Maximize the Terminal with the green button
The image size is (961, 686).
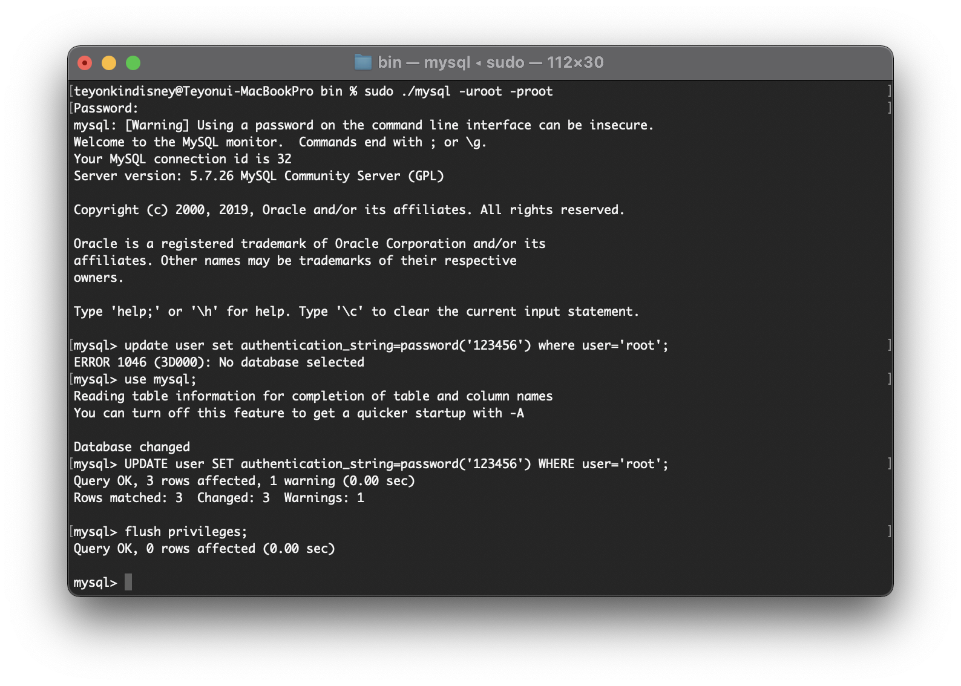click(x=133, y=63)
